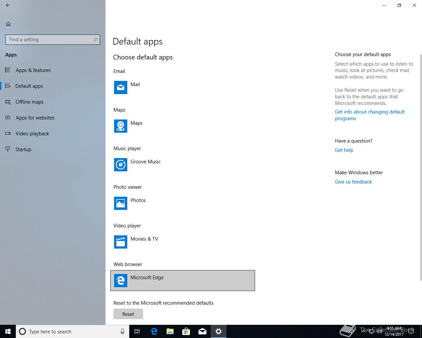Open Offline maps settings
This screenshot has height=338, width=422.
53,102
